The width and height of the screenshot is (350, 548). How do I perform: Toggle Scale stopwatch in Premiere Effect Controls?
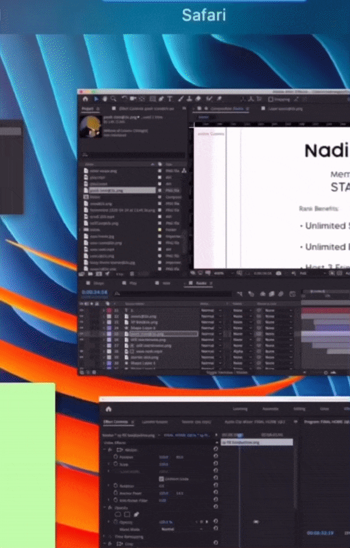pos(116,464)
